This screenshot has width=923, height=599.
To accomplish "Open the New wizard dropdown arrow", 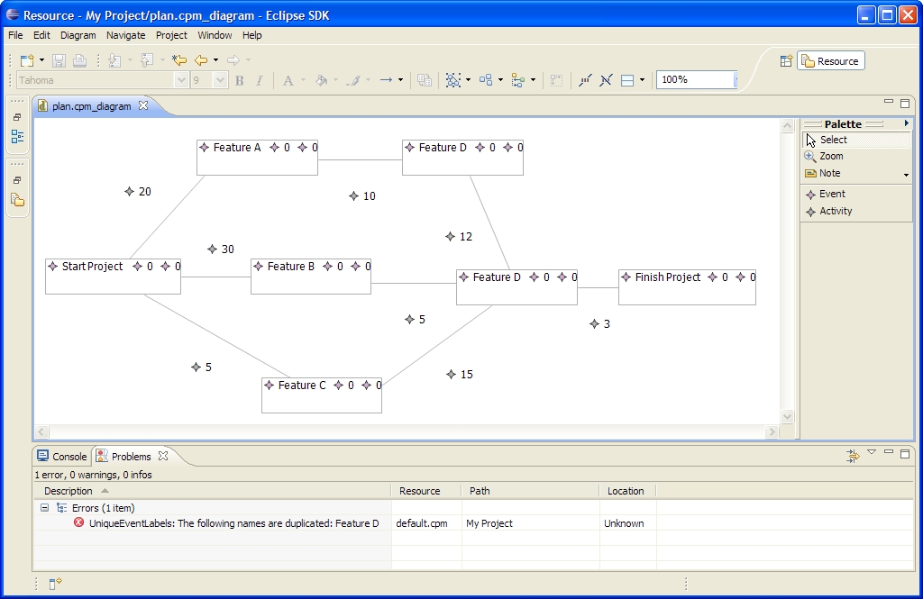I will (41, 60).
